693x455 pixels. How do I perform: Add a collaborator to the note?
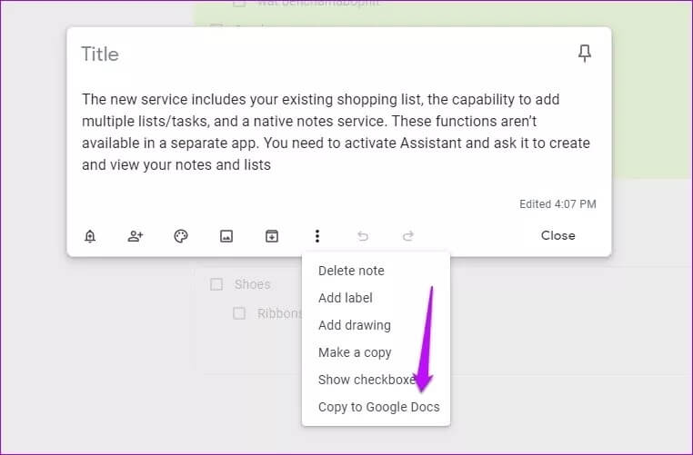click(136, 236)
